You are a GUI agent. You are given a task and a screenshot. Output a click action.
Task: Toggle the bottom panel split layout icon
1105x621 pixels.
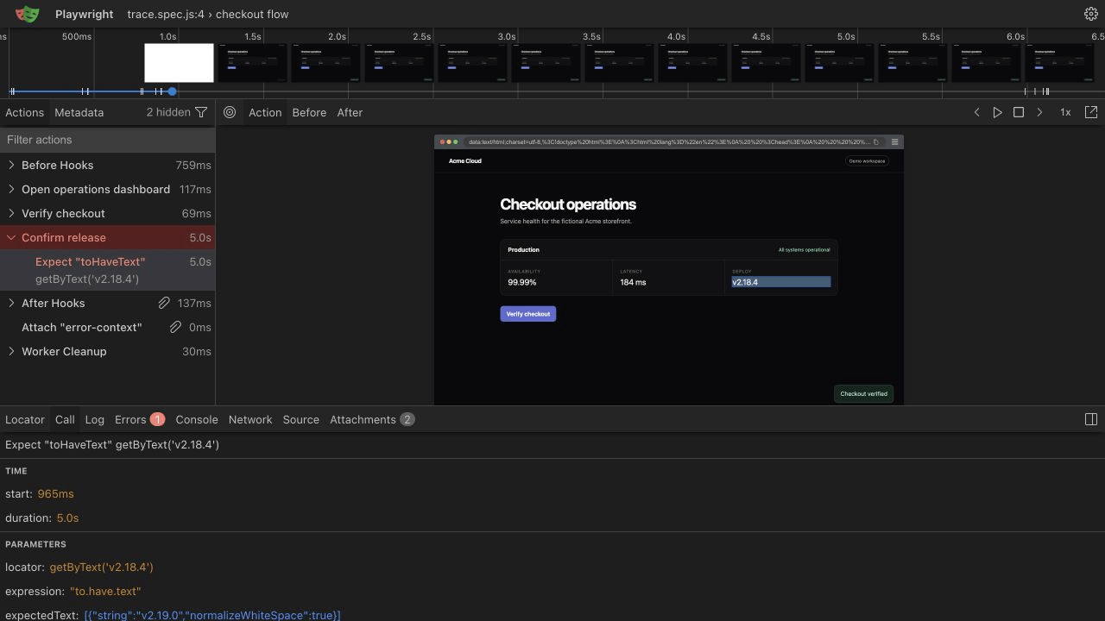pyautogui.click(x=1091, y=419)
